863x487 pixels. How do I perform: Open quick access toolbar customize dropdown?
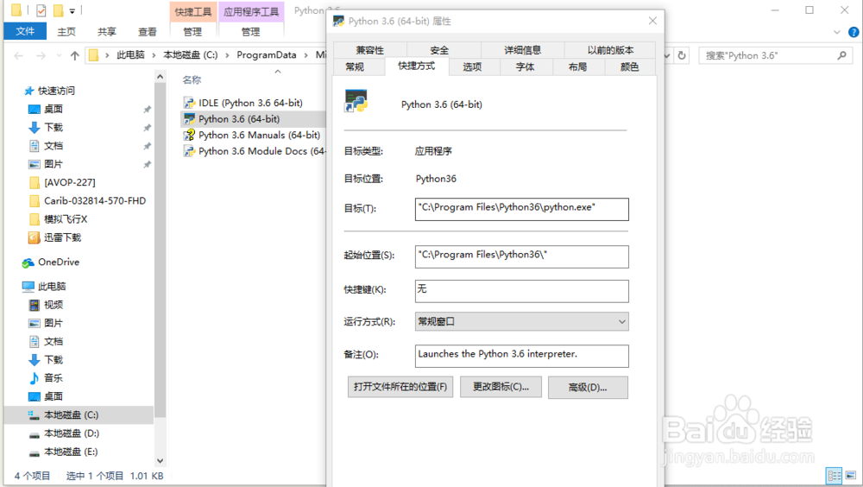pyautogui.click(x=72, y=10)
